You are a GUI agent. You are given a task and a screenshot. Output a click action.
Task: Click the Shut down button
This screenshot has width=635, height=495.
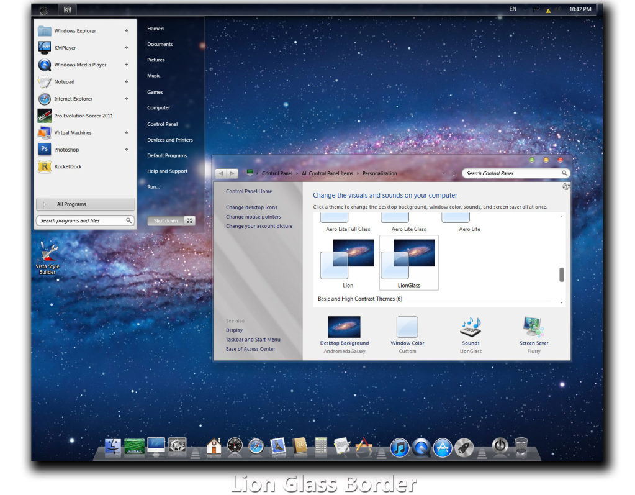[x=166, y=220]
